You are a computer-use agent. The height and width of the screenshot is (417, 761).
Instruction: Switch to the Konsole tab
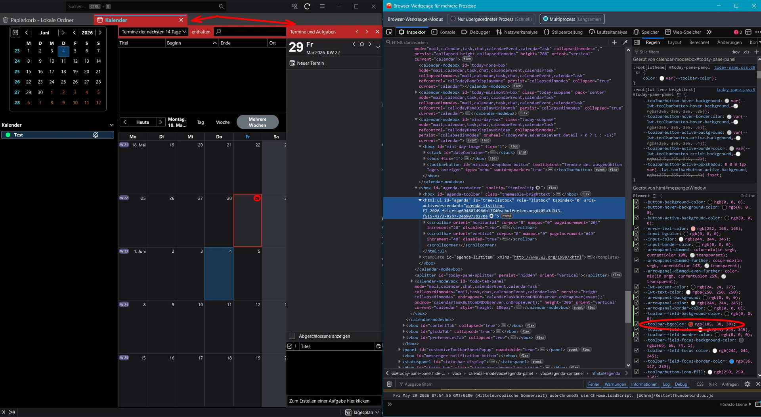pyautogui.click(x=444, y=32)
